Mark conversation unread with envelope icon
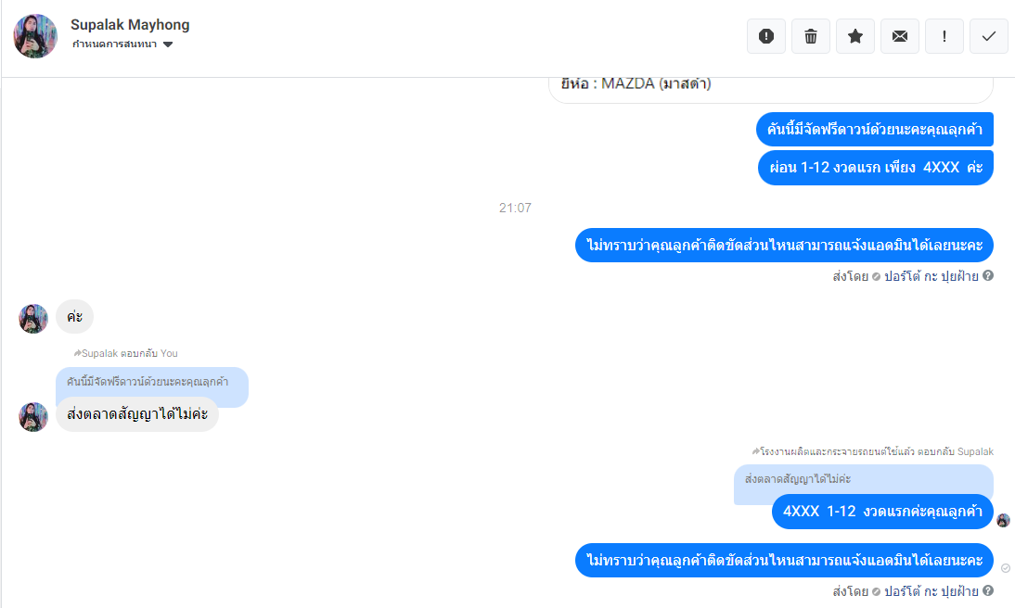The height and width of the screenshot is (608, 1015). [x=900, y=36]
